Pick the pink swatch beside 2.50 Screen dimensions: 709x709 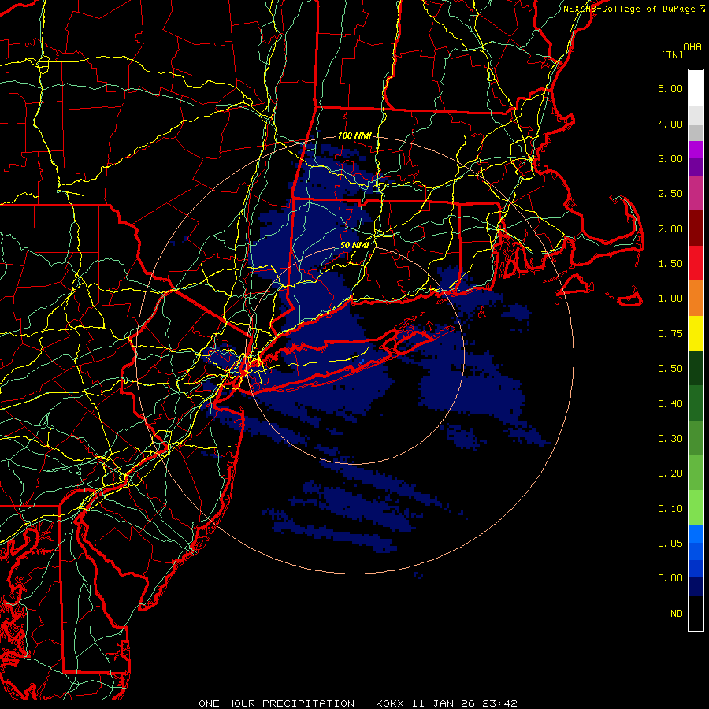(696, 194)
